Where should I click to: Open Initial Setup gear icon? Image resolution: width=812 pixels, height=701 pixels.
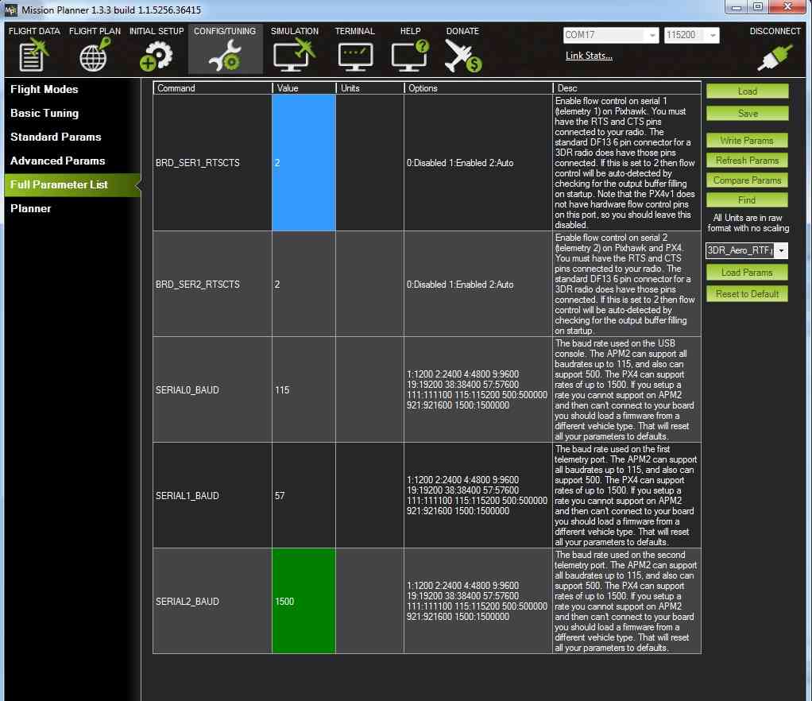click(156, 56)
